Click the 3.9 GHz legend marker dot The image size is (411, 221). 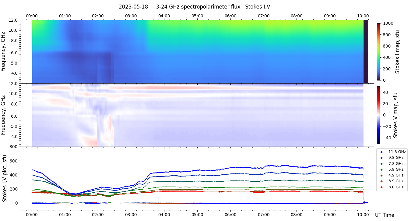tap(381, 181)
